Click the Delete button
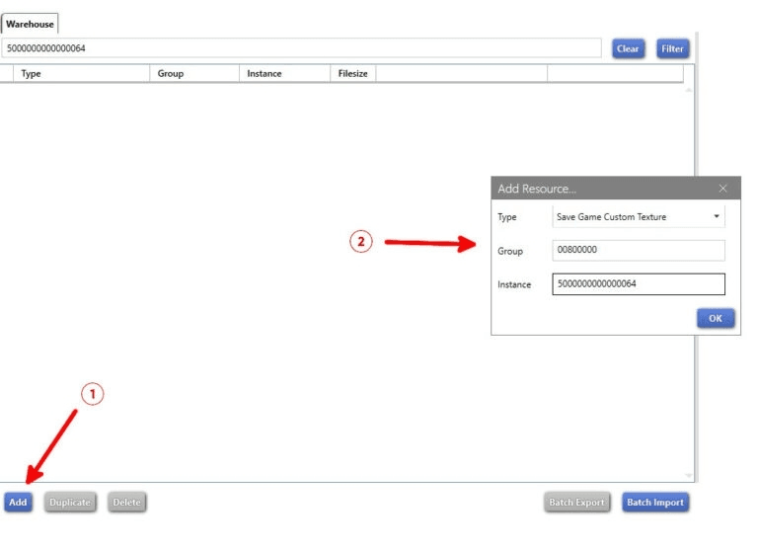758x548 pixels. 126,503
